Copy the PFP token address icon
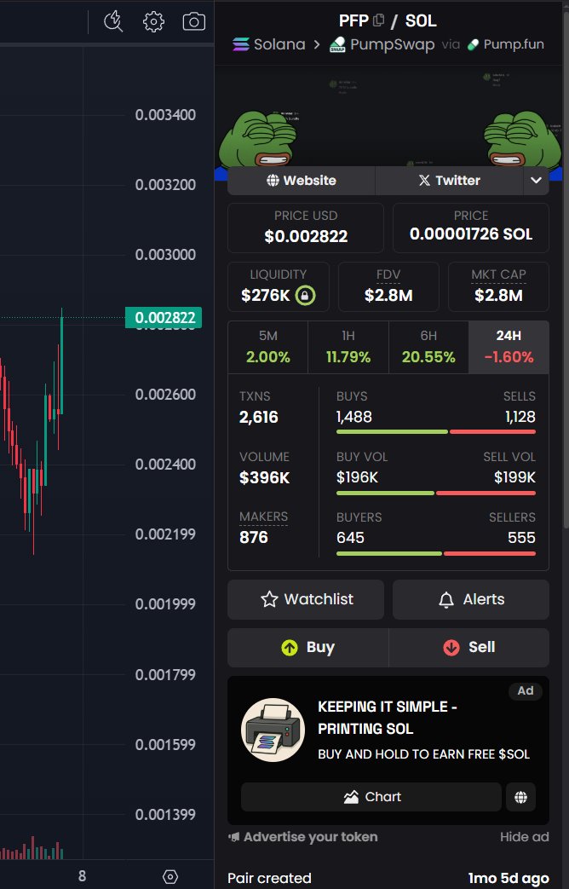This screenshot has width=569, height=889. 378,20
